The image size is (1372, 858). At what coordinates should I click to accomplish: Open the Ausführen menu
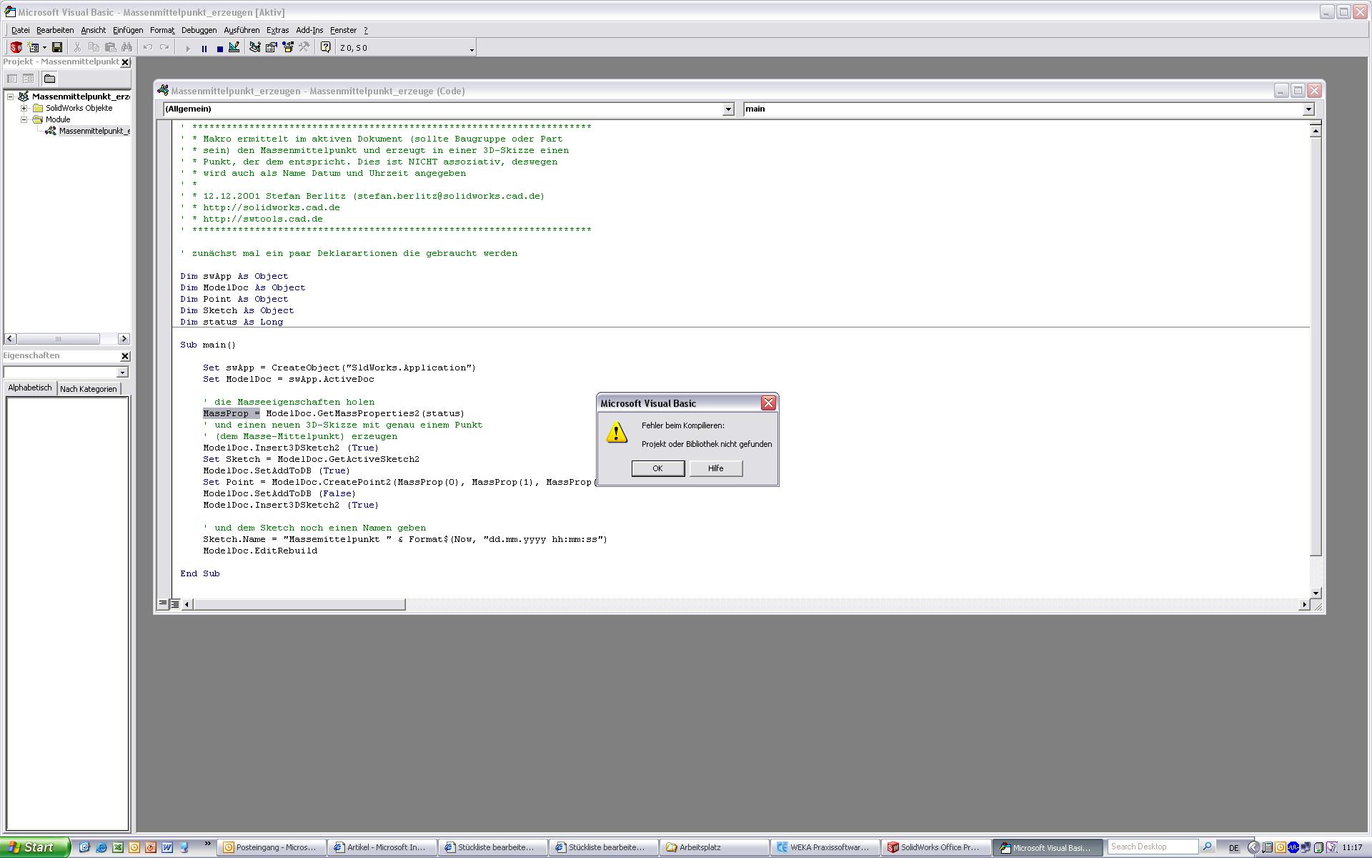[242, 30]
